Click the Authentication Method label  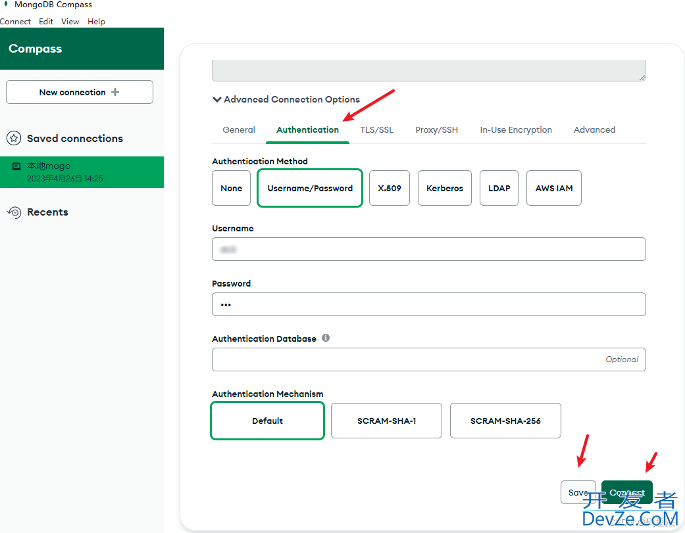260,161
